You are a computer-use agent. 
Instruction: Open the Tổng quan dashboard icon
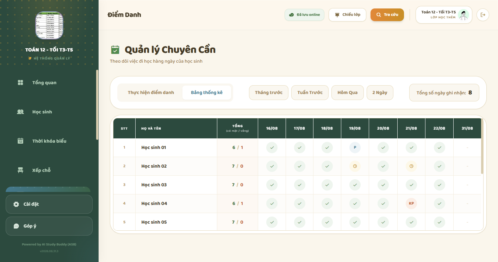tap(20, 83)
